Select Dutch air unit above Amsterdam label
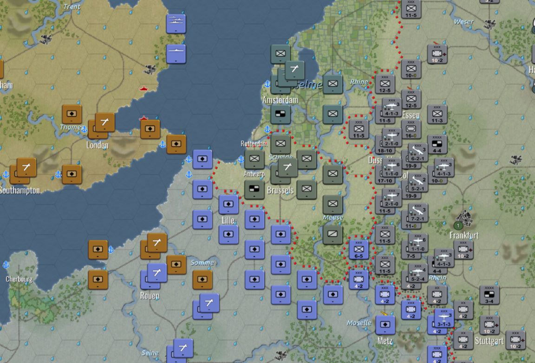 pyautogui.click(x=294, y=70)
